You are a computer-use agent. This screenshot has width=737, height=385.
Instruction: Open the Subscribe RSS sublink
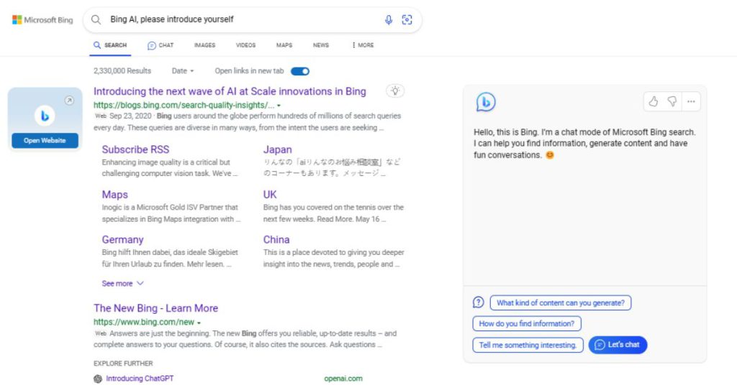click(x=135, y=149)
